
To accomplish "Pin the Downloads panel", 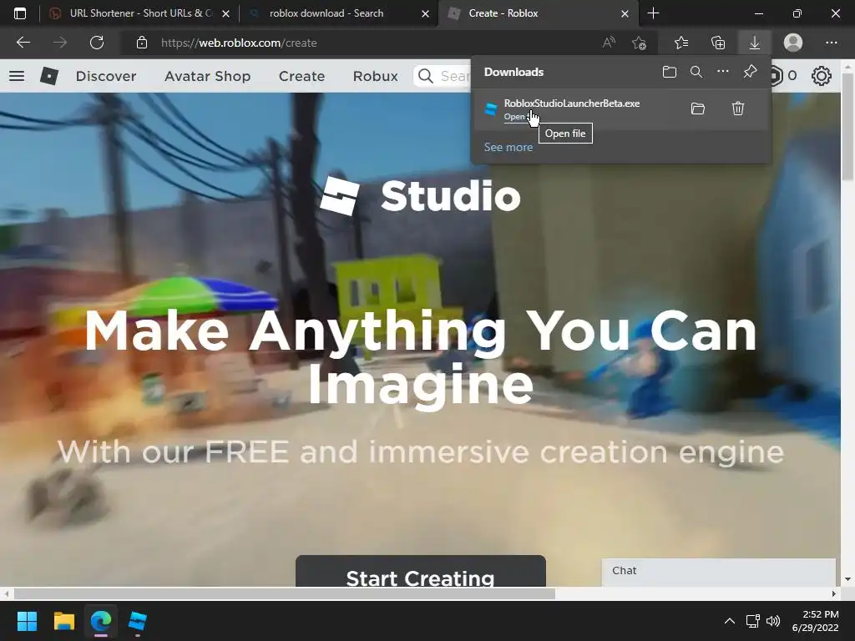I will pos(751,72).
